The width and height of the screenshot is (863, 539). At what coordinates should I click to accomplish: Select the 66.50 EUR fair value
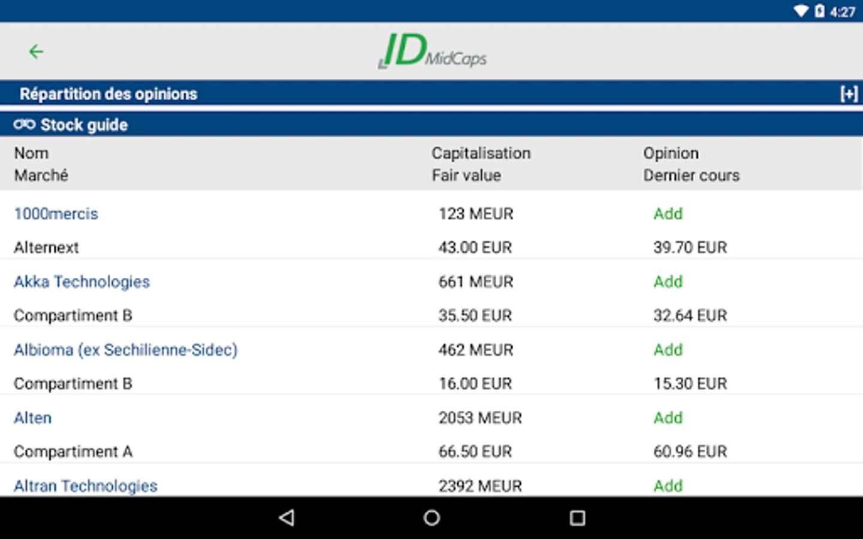click(475, 452)
